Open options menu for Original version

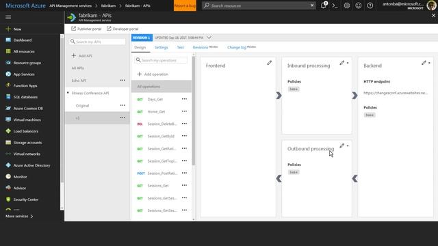[x=123, y=105]
